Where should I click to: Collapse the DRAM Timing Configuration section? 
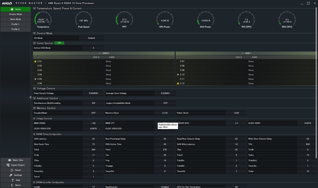tap(34, 134)
